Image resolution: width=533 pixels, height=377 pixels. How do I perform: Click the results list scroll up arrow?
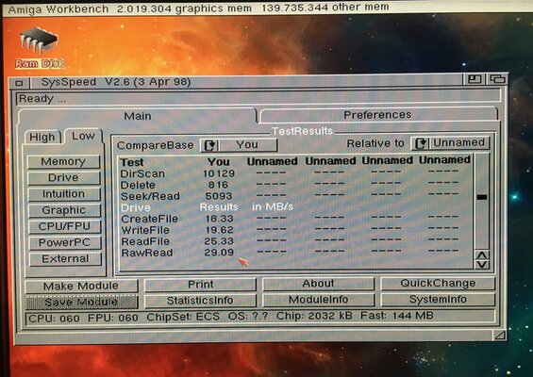(x=482, y=254)
